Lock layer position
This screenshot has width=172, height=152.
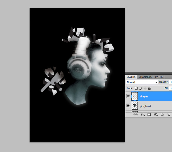[145, 88]
